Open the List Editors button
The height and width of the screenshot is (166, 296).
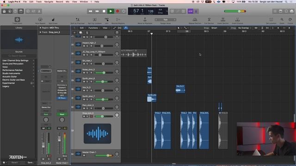coord(275,11)
